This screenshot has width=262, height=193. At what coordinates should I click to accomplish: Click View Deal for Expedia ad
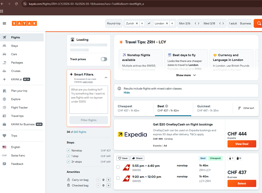coord(242,144)
